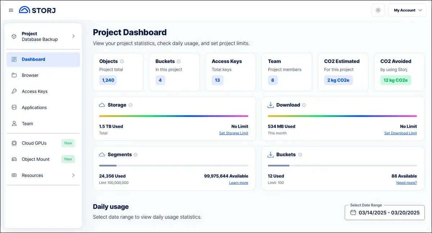
Task: Click the Download arrow icon
Action: 271,105
